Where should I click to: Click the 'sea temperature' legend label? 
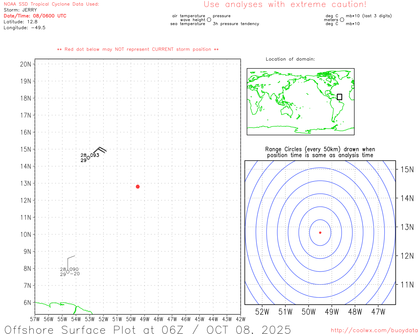[x=188, y=24]
